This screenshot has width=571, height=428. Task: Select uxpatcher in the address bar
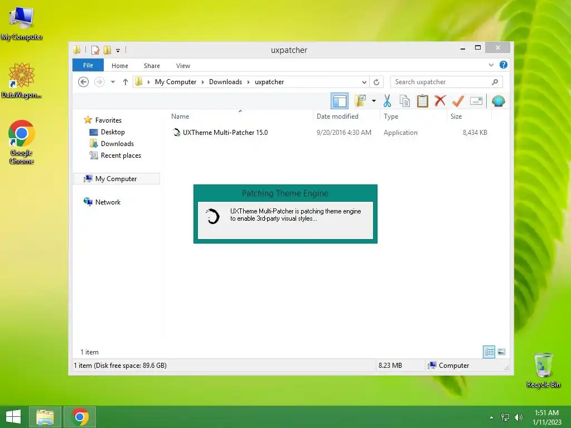coord(269,82)
